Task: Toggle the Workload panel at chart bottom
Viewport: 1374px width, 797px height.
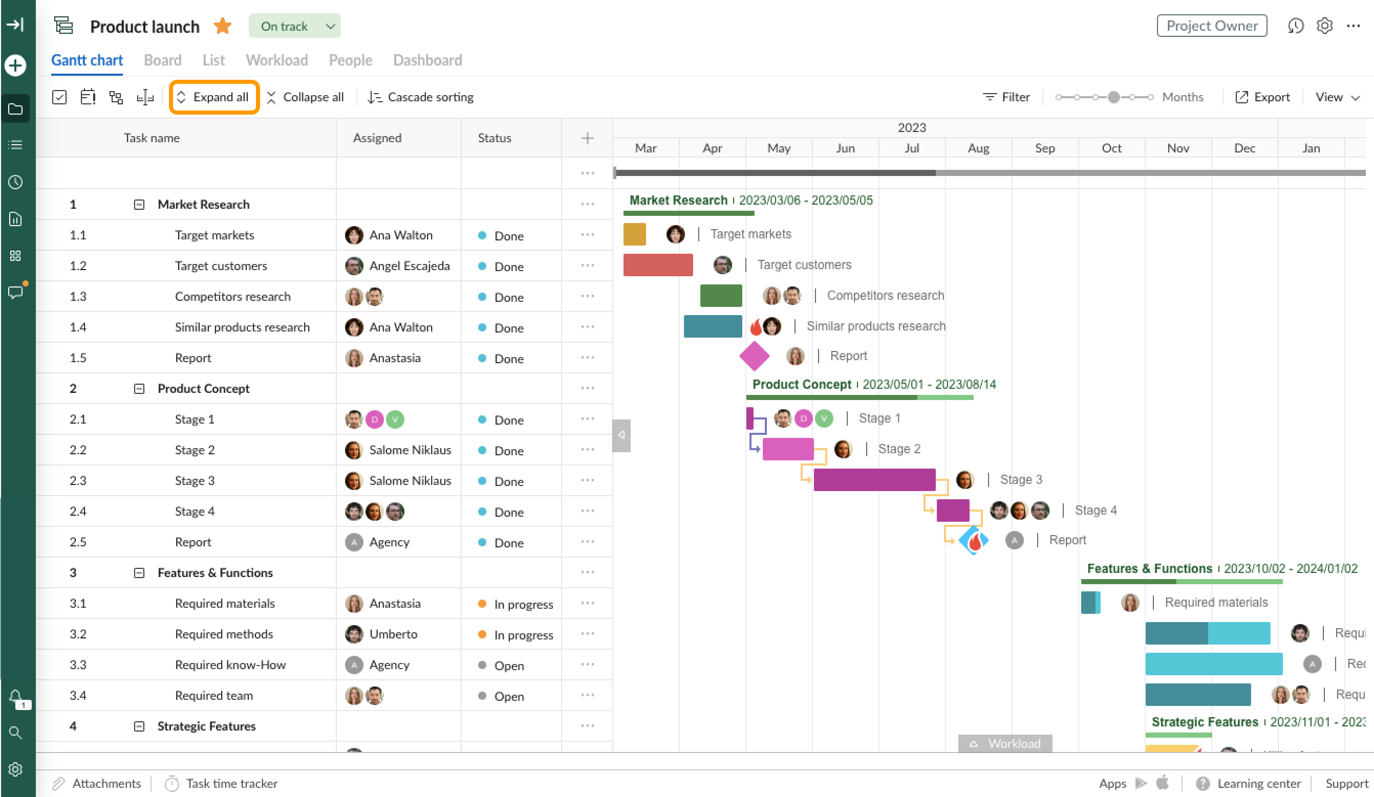Action: pos(1005,743)
